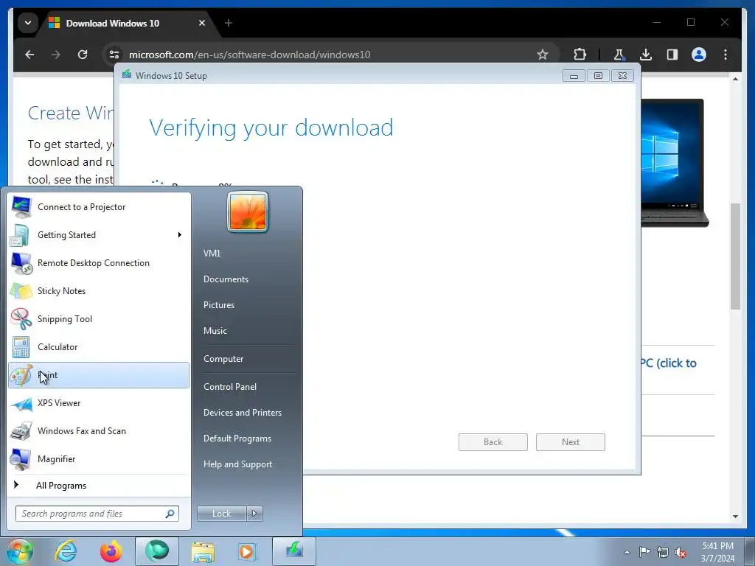Click the search magnifier icon in Start menu
755x566 pixels.
(x=170, y=514)
